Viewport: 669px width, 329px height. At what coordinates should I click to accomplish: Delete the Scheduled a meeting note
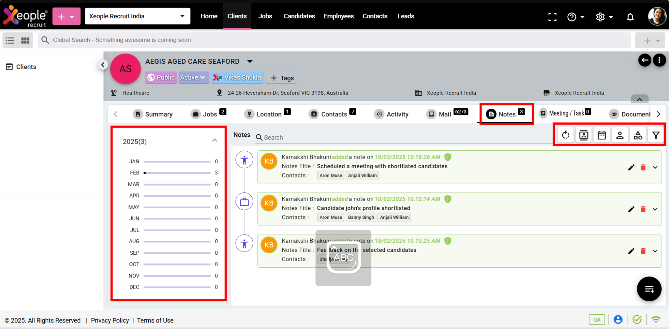coord(643,167)
